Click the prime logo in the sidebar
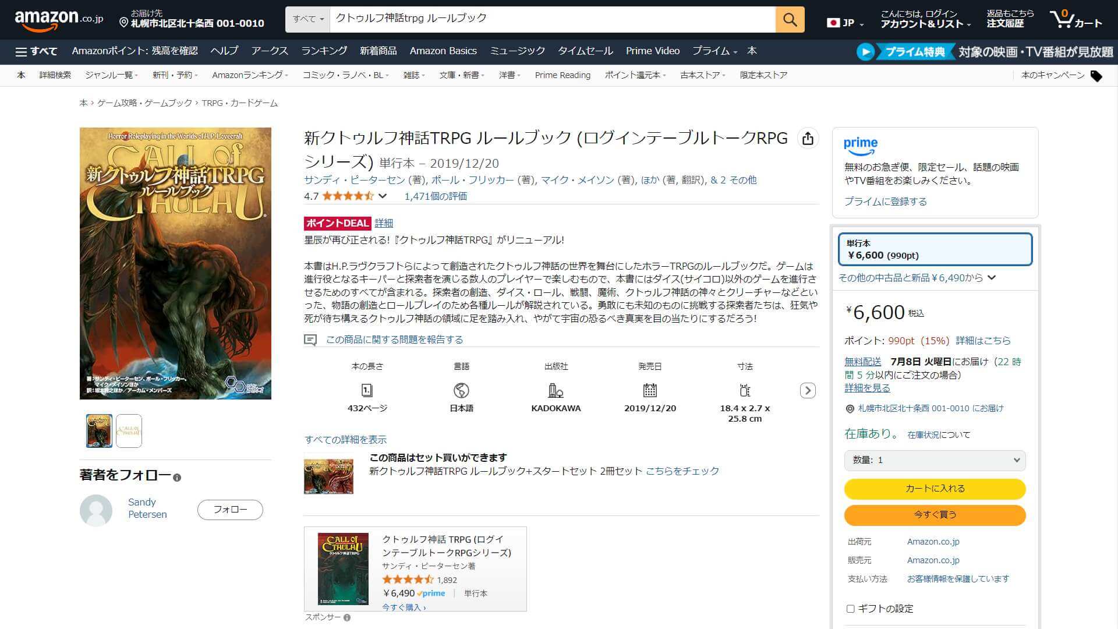This screenshot has width=1118, height=629. 861,146
